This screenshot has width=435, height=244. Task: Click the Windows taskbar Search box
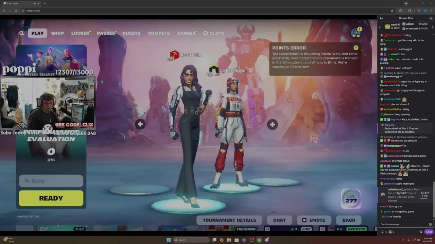tap(192, 240)
